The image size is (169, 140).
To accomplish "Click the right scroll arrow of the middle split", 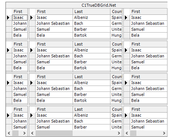I will coord(119,133).
